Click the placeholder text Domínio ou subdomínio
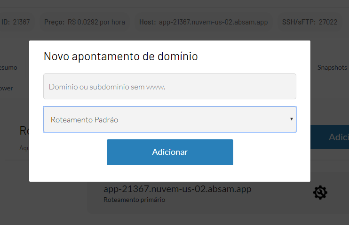349x225 pixels. pyautogui.click(x=108, y=87)
